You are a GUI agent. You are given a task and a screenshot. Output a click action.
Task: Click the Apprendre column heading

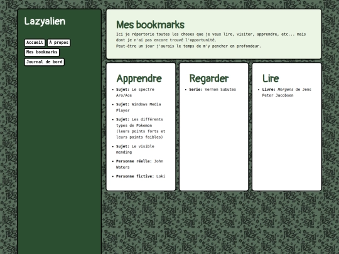139,78
